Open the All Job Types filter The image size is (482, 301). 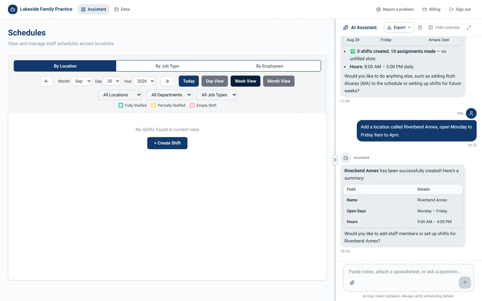click(217, 95)
